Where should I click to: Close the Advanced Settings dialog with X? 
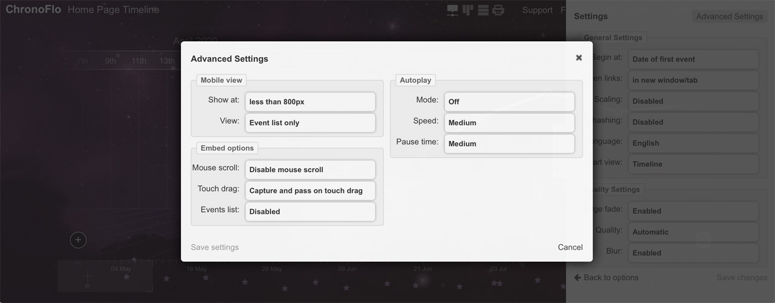pos(579,58)
